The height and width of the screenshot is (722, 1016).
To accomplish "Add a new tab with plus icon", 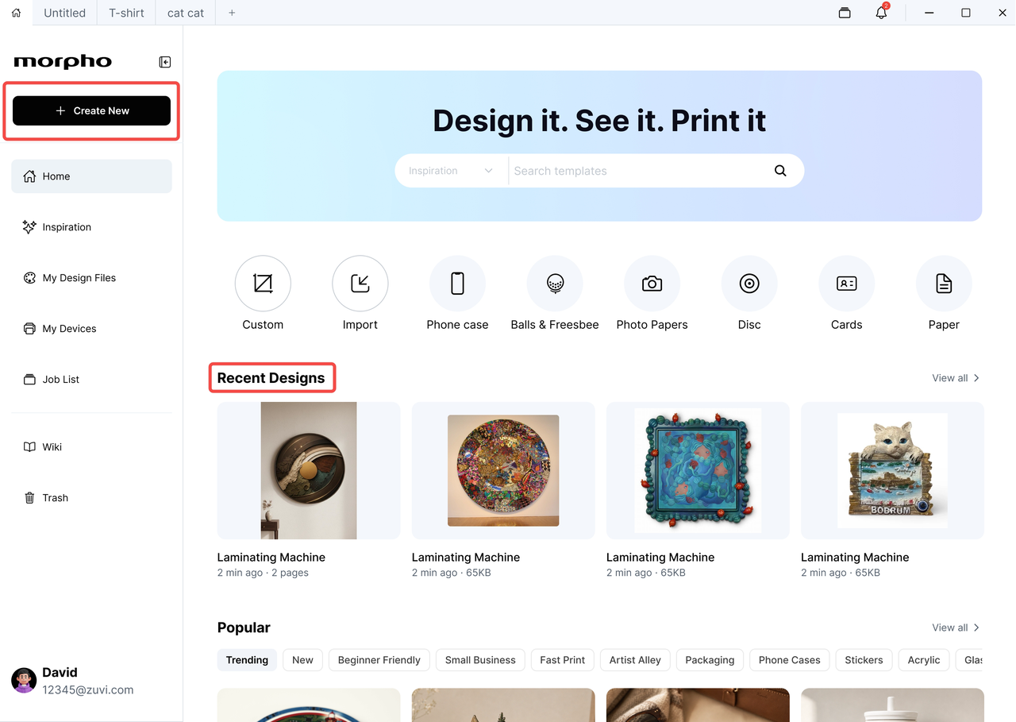I will pos(232,13).
